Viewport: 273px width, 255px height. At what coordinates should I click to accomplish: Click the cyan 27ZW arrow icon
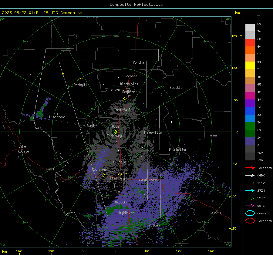[250, 191]
